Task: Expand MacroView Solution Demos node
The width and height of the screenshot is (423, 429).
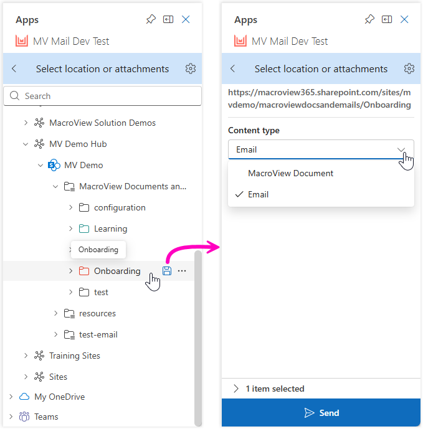Action: coord(26,123)
